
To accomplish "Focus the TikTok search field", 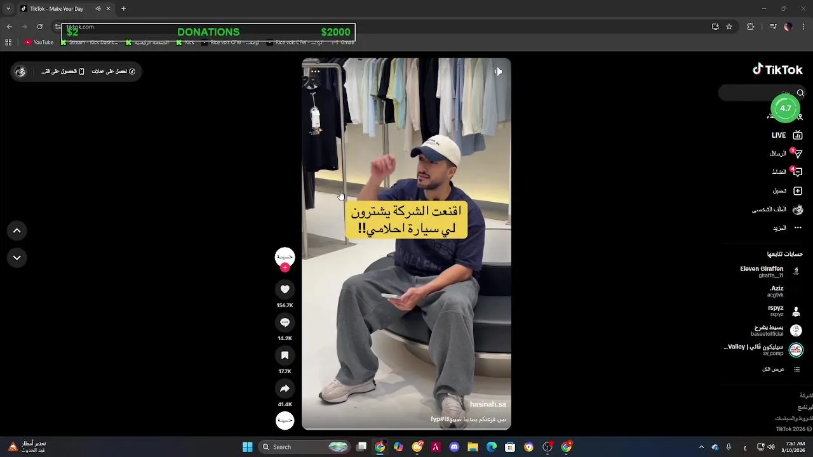I will [762, 93].
